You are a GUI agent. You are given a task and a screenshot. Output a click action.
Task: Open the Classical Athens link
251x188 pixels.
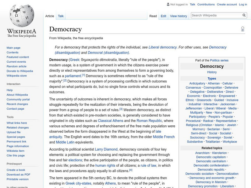point(110,121)
